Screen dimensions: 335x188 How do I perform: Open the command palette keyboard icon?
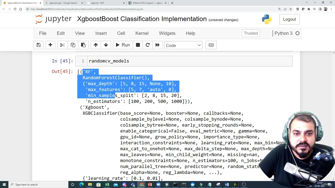coord(211,45)
